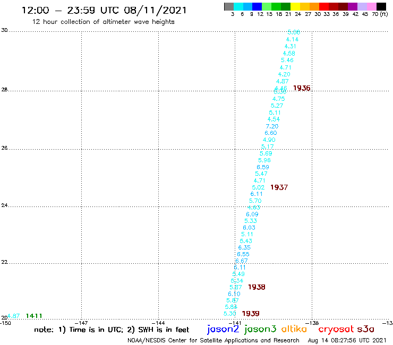The width and height of the screenshot is (393, 345).
Task: Click the 5.34 wave height value
Action: 237,281
